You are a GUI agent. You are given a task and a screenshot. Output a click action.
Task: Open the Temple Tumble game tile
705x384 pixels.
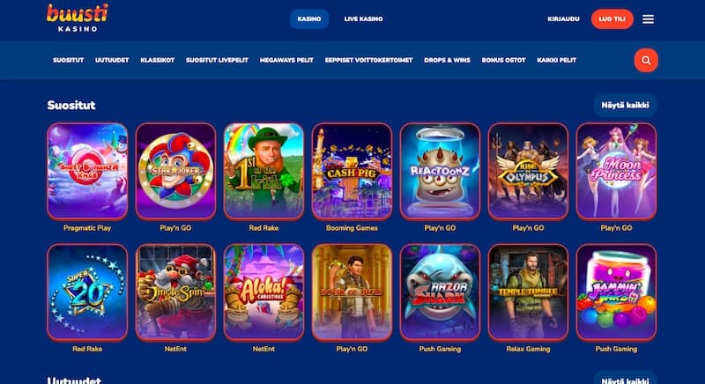(528, 292)
